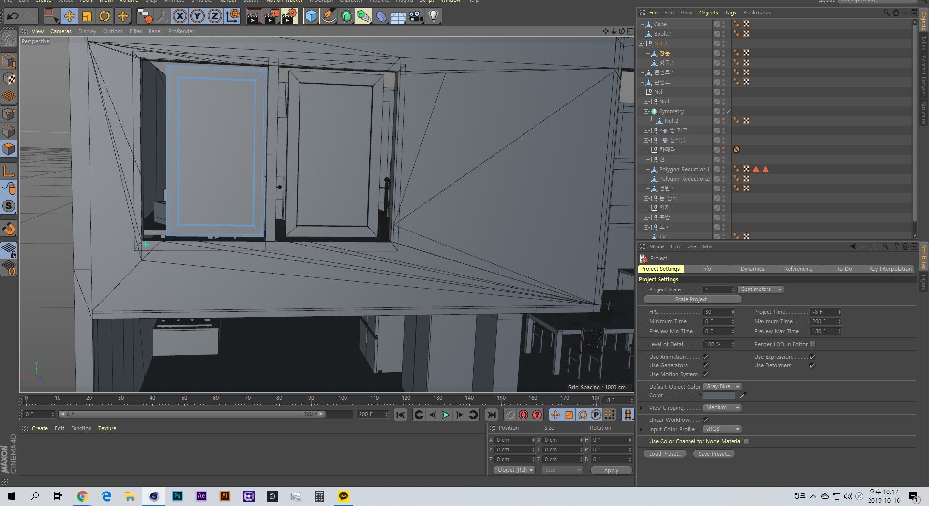The width and height of the screenshot is (929, 506).
Task: Open the Key Interpolation tab
Action: (890, 269)
